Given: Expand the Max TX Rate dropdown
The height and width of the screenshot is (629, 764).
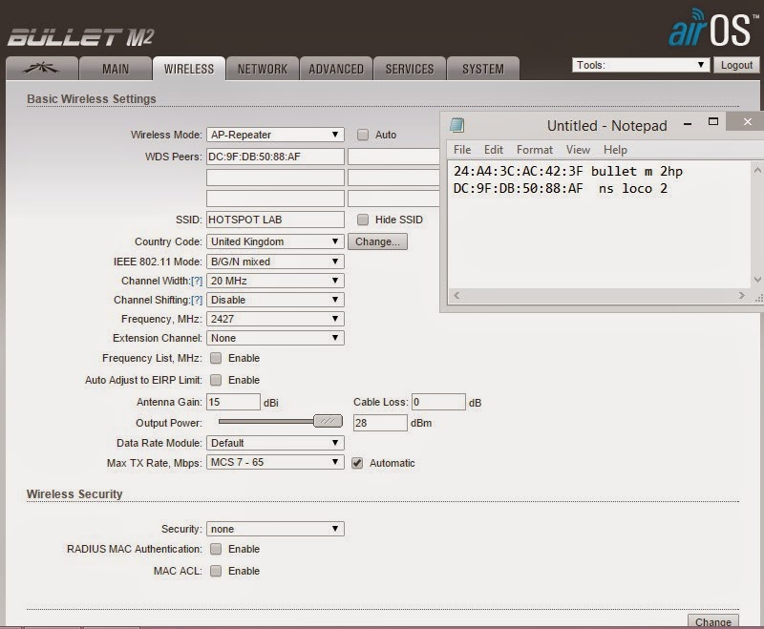Looking at the screenshot, I should point(275,462).
